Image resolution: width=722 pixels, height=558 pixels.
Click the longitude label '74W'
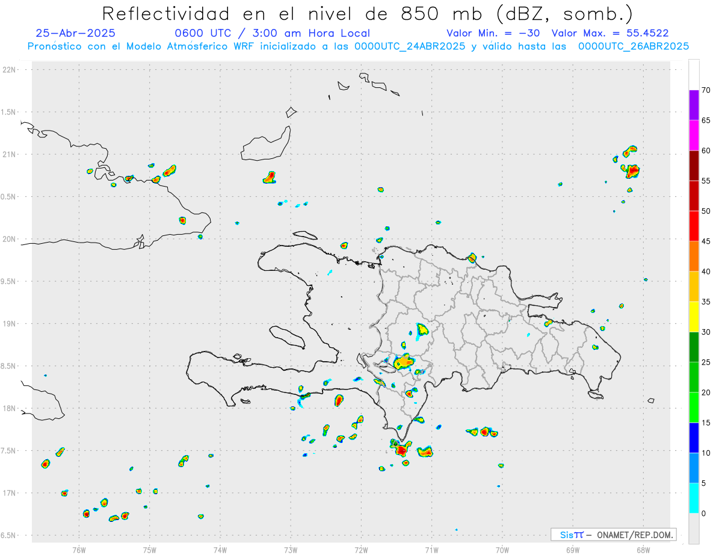pos(220,549)
